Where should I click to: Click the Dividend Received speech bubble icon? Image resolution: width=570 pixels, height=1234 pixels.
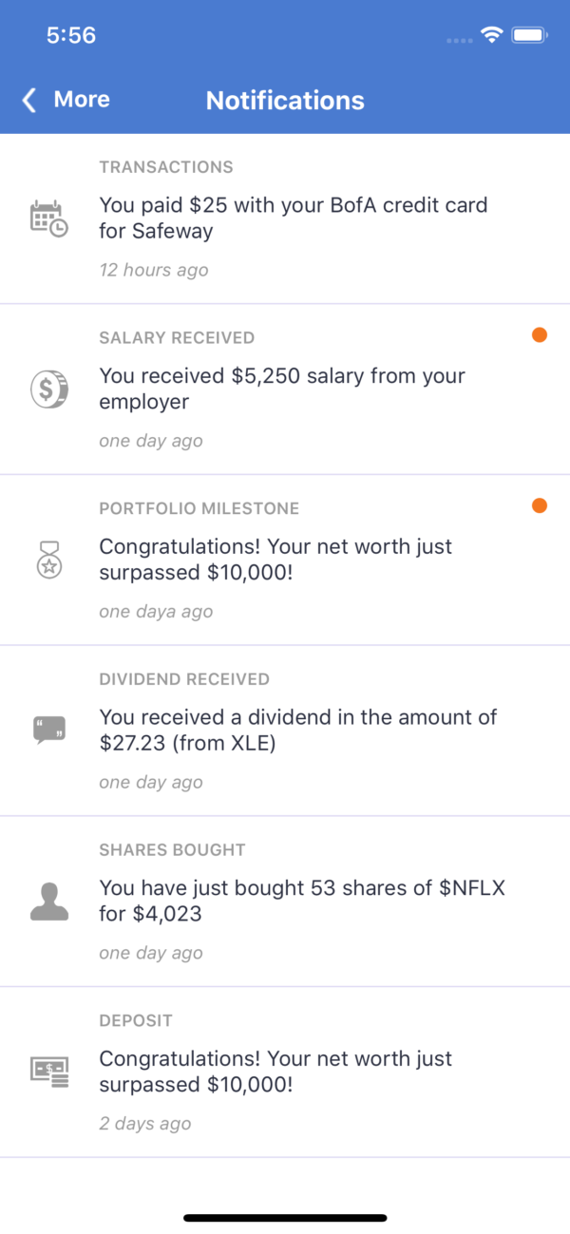tap(49, 730)
